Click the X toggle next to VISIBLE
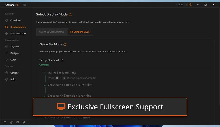Viewport: 220px width, 127px height. (x=186, y=5)
